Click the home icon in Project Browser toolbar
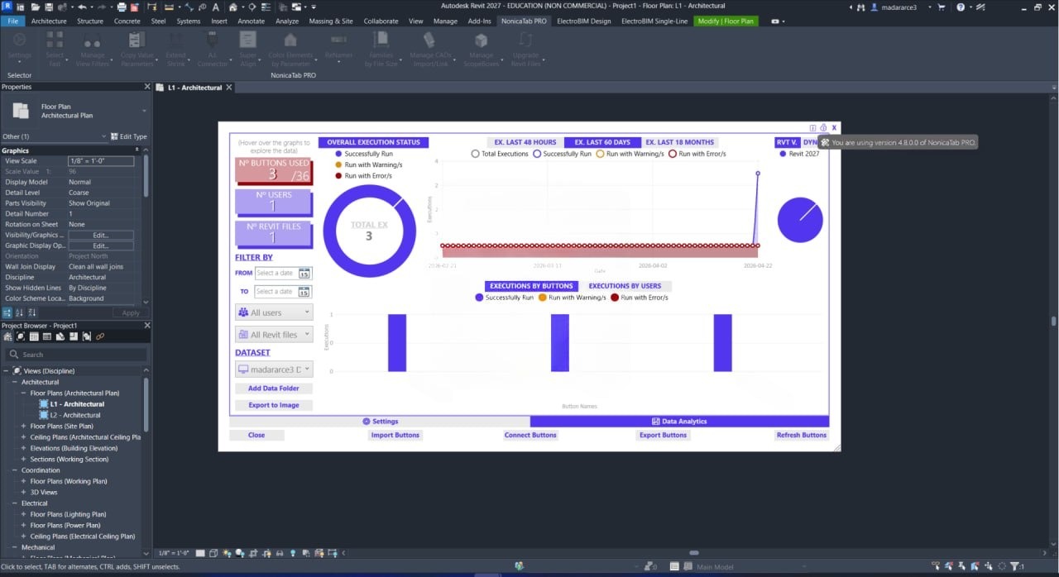The height and width of the screenshot is (577, 1059). pos(7,336)
